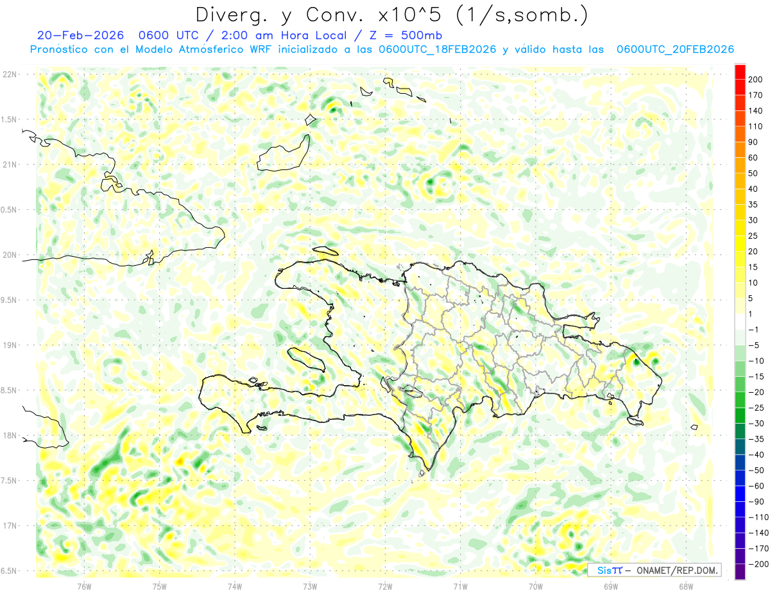
Task: Select the 17N latitude label
Action: (x=10, y=526)
